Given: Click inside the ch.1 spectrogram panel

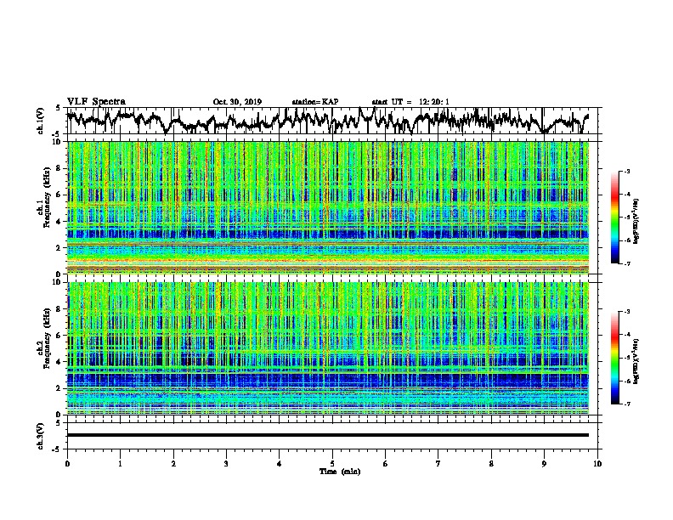Looking at the screenshot, I should (328, 207).
